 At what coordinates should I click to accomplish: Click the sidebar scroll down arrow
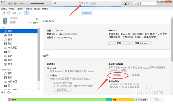point(39,88)
